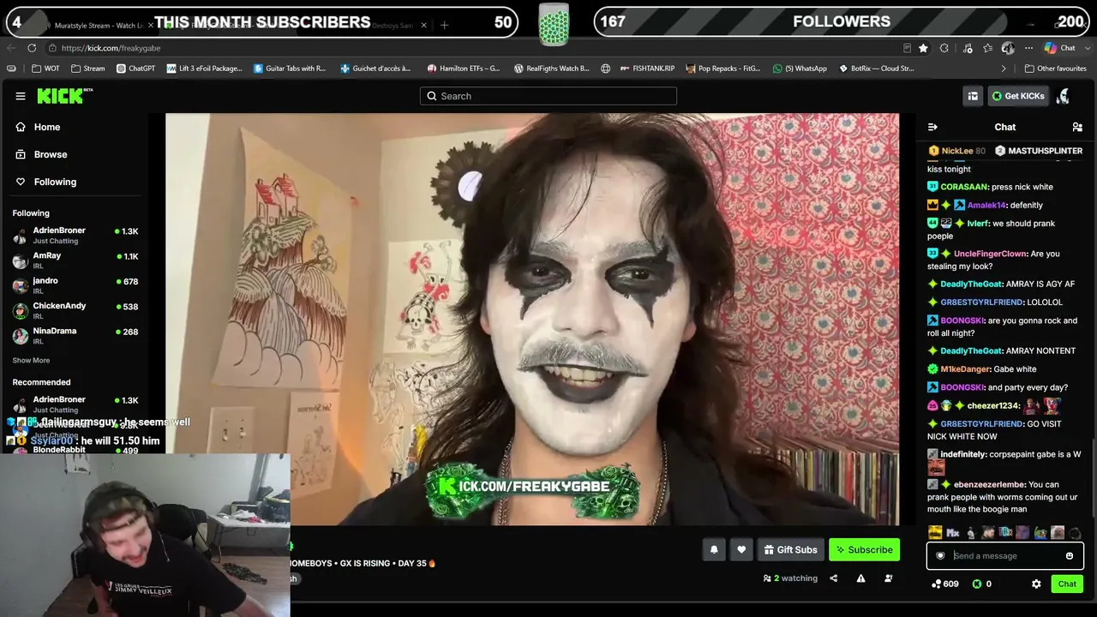Viewport: 1097px width, 617px height.
Task: Click the green Subscribe button
Action: [864, 549]
